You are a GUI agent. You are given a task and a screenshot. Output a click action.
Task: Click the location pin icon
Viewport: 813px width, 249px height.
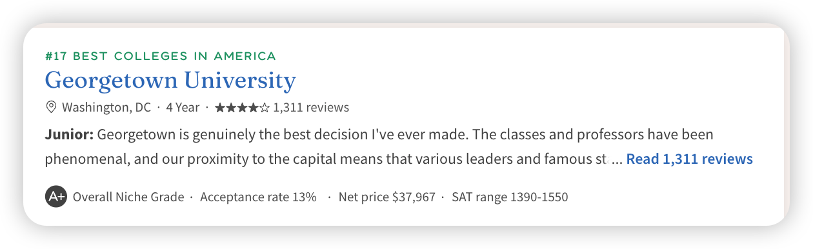(51, 107)
